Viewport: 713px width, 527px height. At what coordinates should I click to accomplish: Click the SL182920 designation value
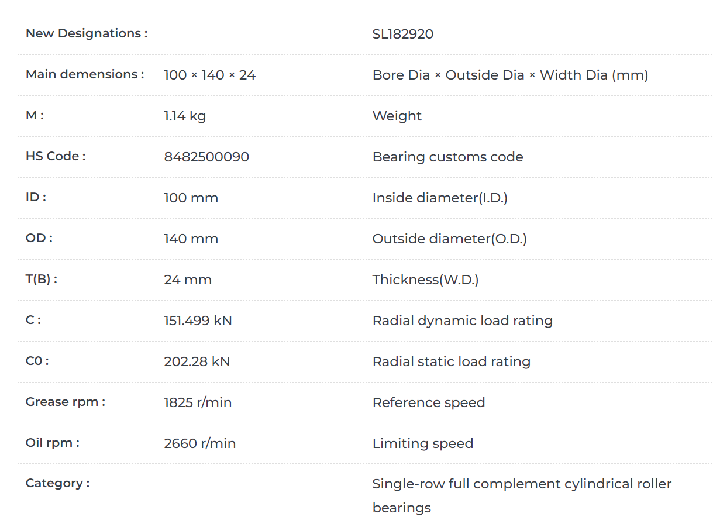coord(403,34)
